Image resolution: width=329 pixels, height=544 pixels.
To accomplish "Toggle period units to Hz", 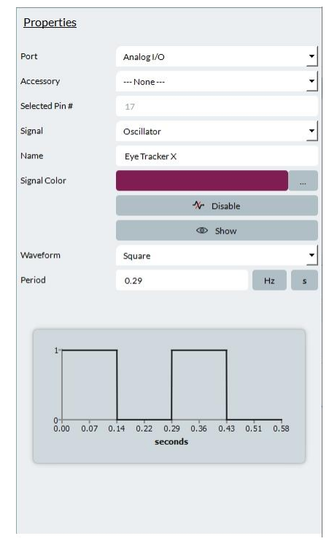I will pyautogui.click(x=269, y=280).
